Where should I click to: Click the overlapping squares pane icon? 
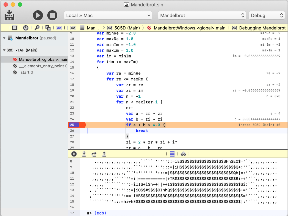pyautogui.click(x=48, y=28)
